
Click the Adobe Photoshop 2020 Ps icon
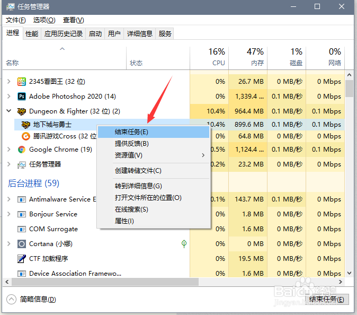point(22,97)
